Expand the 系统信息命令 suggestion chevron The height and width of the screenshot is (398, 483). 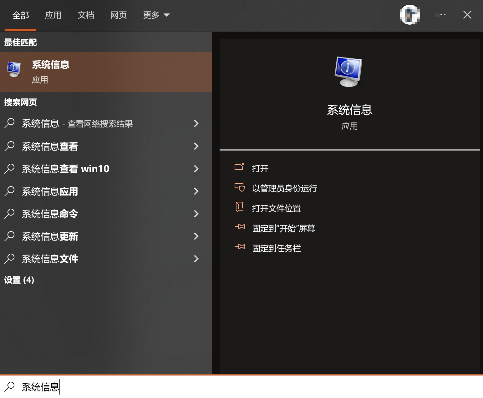pyautogui.click(x=196, y=214)
